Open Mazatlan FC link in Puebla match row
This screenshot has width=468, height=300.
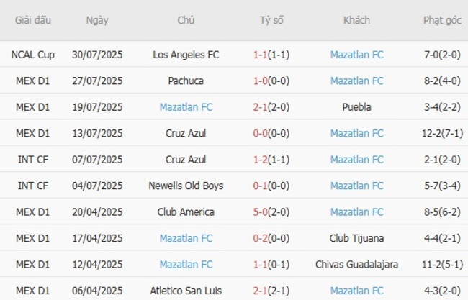[186, 107]
